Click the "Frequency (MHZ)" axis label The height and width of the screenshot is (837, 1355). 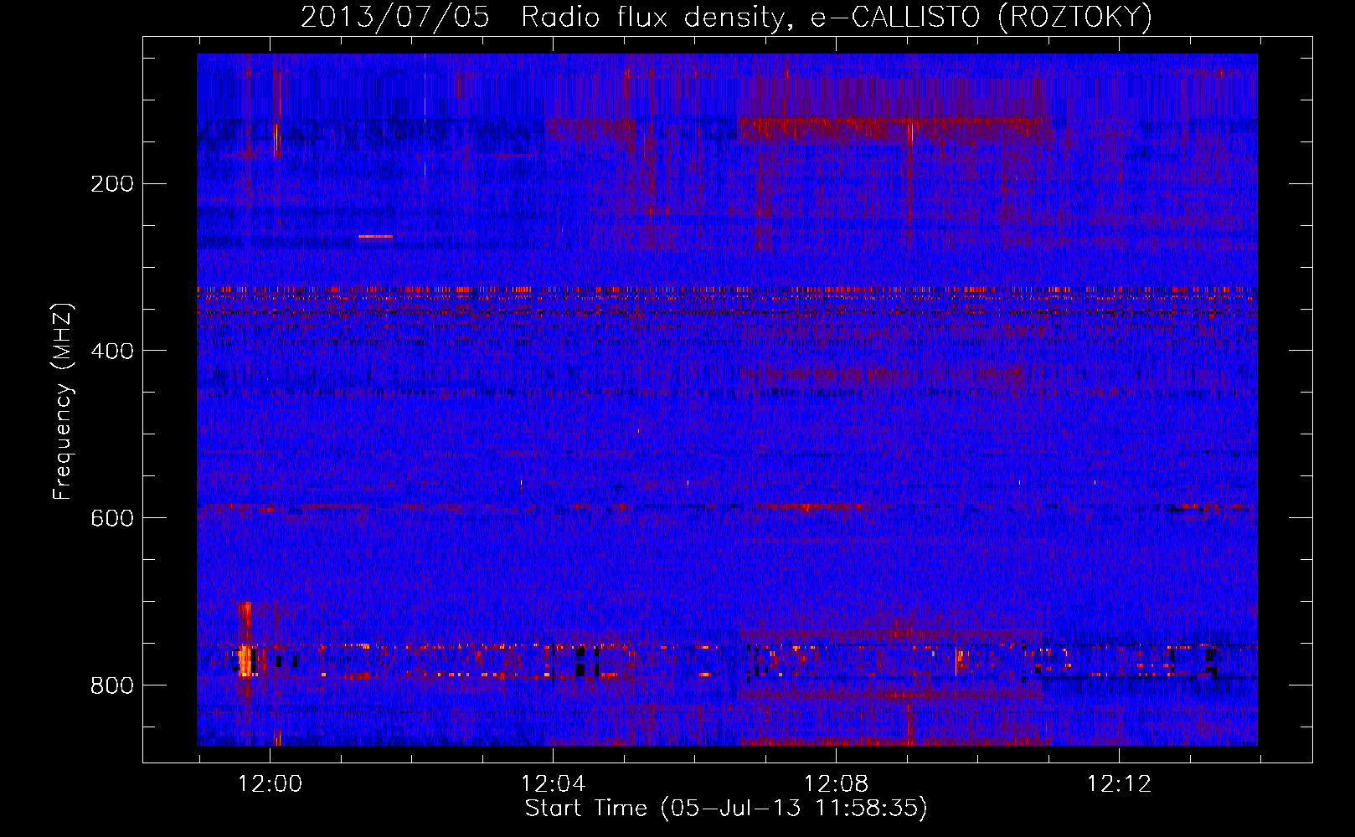pos(63,401)
